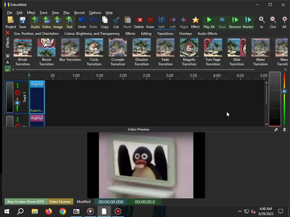The width and height of the screenshot is (290, 217).
Task: Undo the last action
Action: tap(82, 23)
